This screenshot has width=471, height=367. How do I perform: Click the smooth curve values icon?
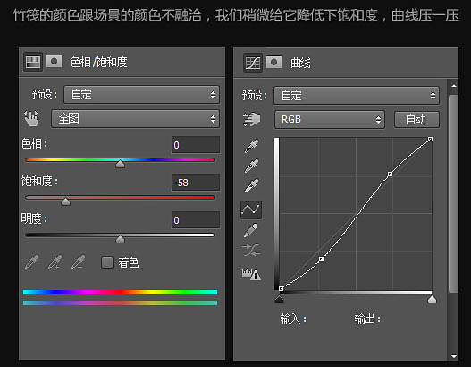tap(251, 250)
